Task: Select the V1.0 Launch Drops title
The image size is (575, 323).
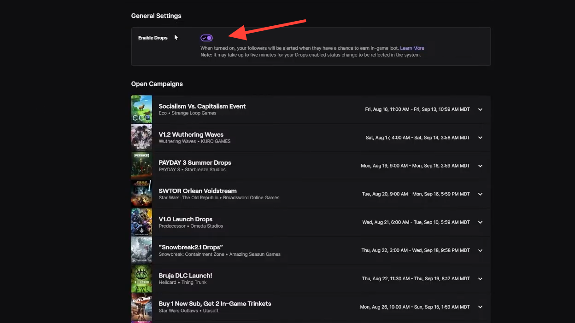Action: click(x=186, y=219)
